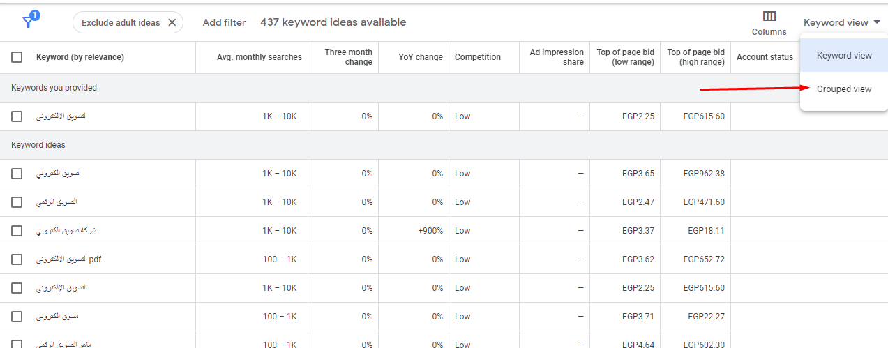
Task: Click the filter funnel icon
Action: [28, 22]
